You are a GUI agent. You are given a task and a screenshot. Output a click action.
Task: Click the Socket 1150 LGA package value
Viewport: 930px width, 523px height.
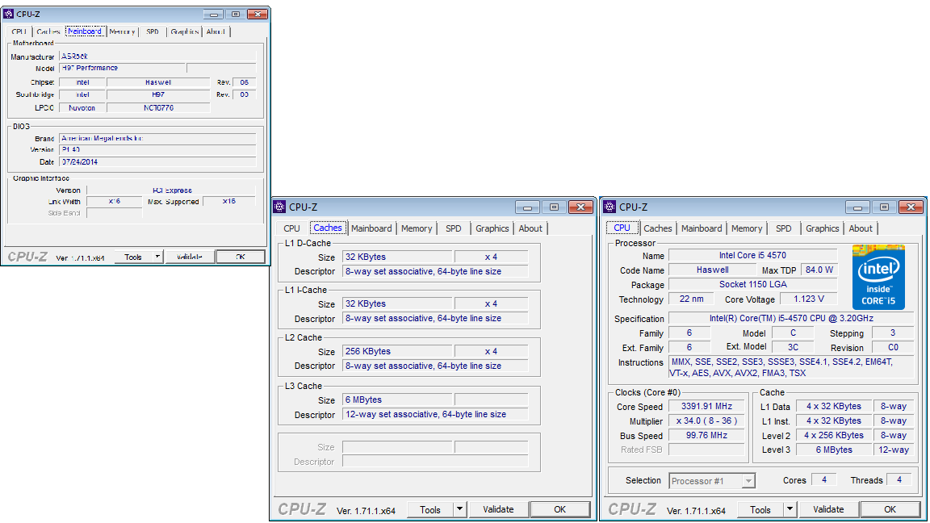click(752, 284)
